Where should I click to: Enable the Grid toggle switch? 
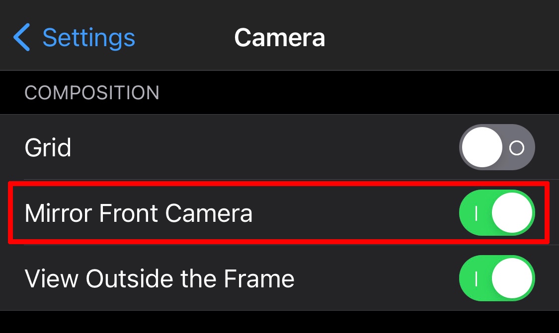point(497,147)
